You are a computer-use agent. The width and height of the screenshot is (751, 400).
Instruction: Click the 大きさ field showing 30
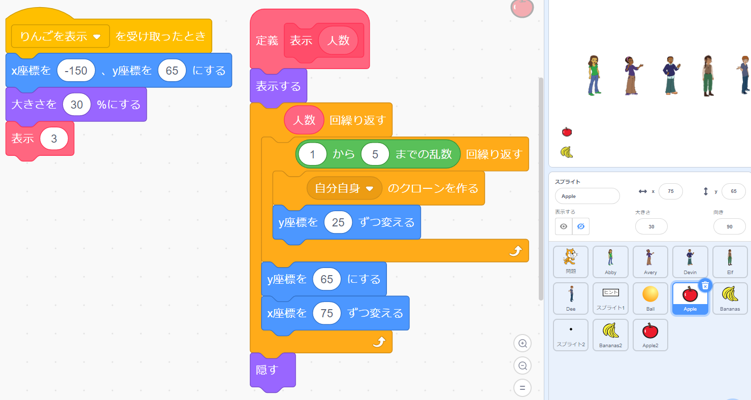[x=651, y=226]
